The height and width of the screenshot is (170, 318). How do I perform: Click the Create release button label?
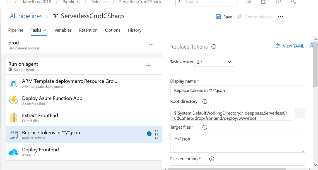(258, 17)
